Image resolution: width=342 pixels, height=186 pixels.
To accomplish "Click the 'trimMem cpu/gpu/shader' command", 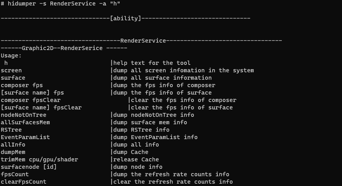I will pyautogui.click(x=39, y=159).
